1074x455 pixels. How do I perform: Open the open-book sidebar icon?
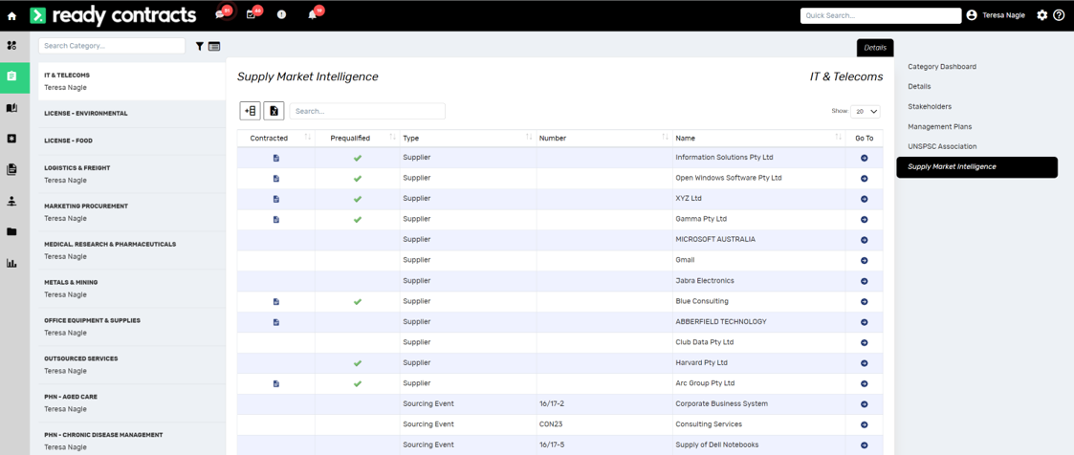[11, 108]
